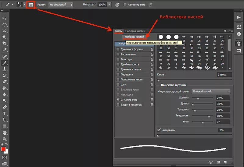
Task: Select the Zoom tool
Action: pos(5,139)
